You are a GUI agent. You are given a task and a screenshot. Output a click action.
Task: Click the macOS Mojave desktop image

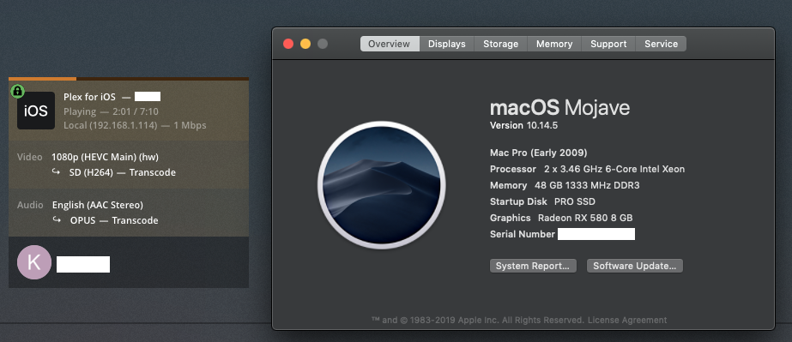381,185
